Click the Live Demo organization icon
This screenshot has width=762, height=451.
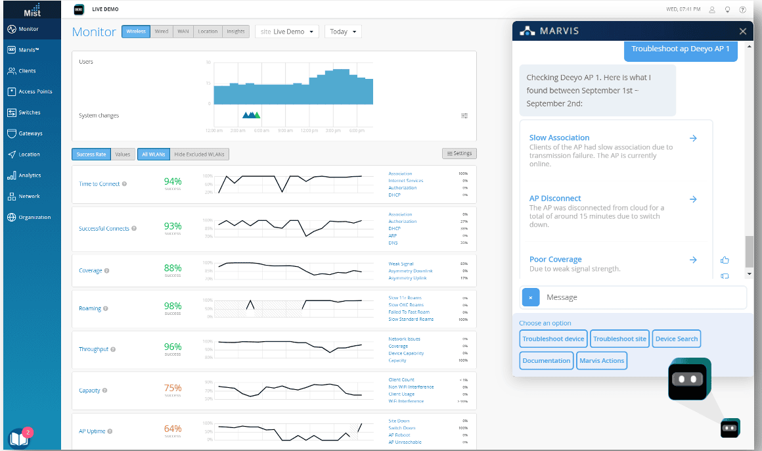coord(79,9)
